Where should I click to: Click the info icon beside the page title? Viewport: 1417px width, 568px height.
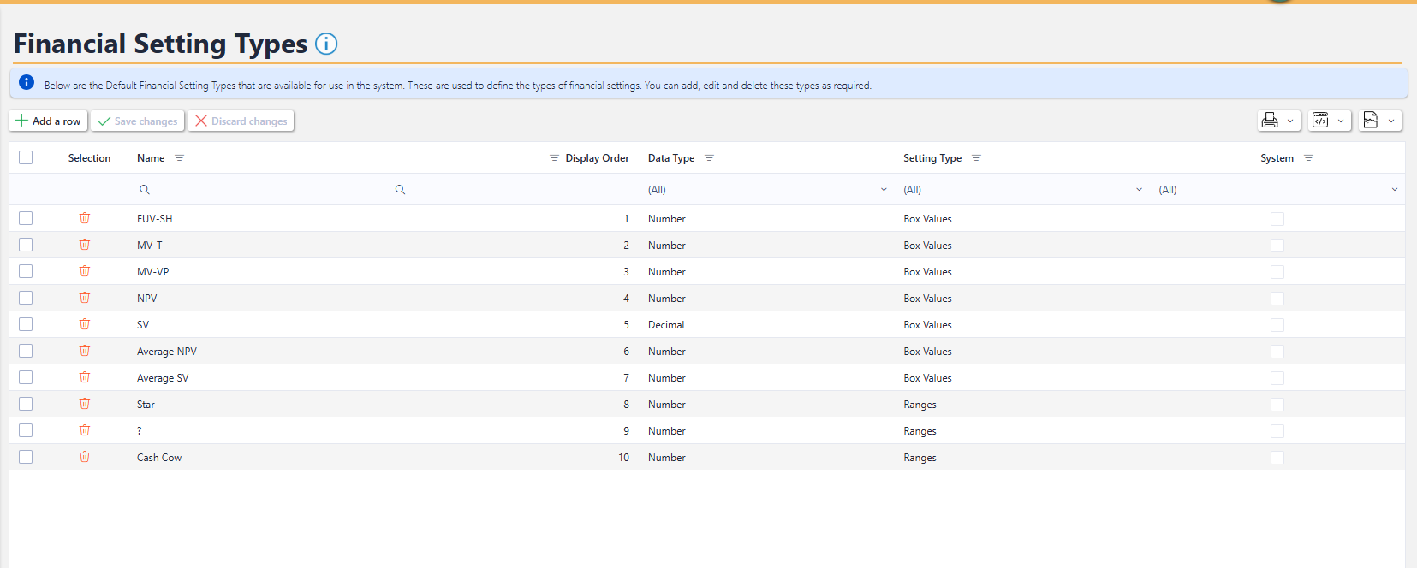click(x=326, y=44)
